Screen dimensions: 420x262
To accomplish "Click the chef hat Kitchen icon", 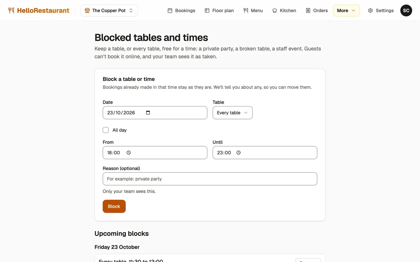I will [275, 10].
